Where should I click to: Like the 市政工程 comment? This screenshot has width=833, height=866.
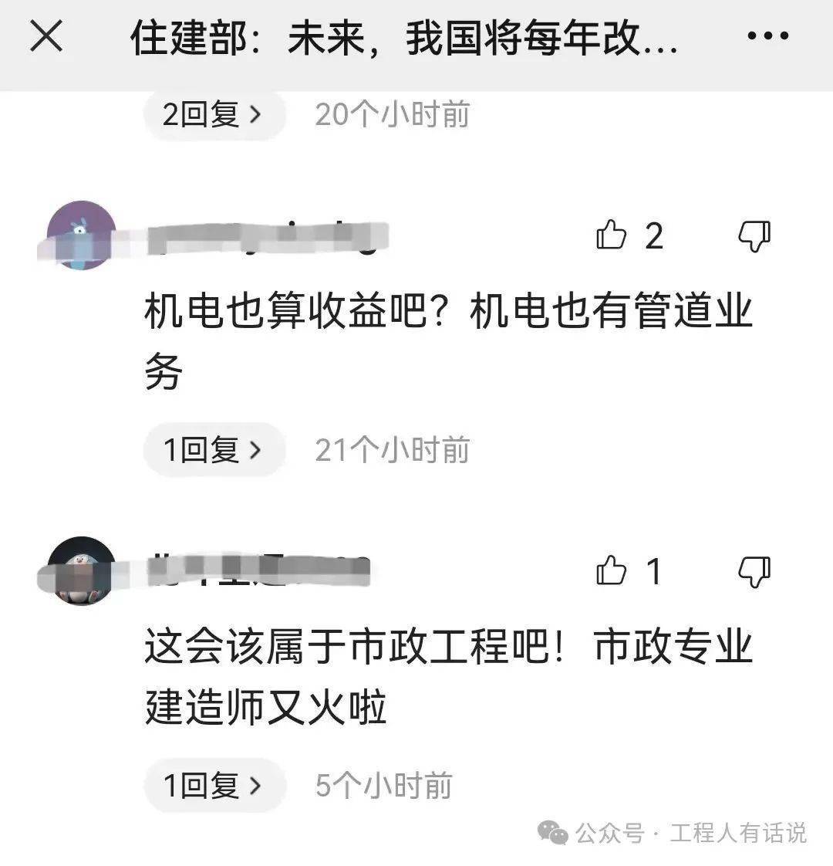click(x=611, y=570)
